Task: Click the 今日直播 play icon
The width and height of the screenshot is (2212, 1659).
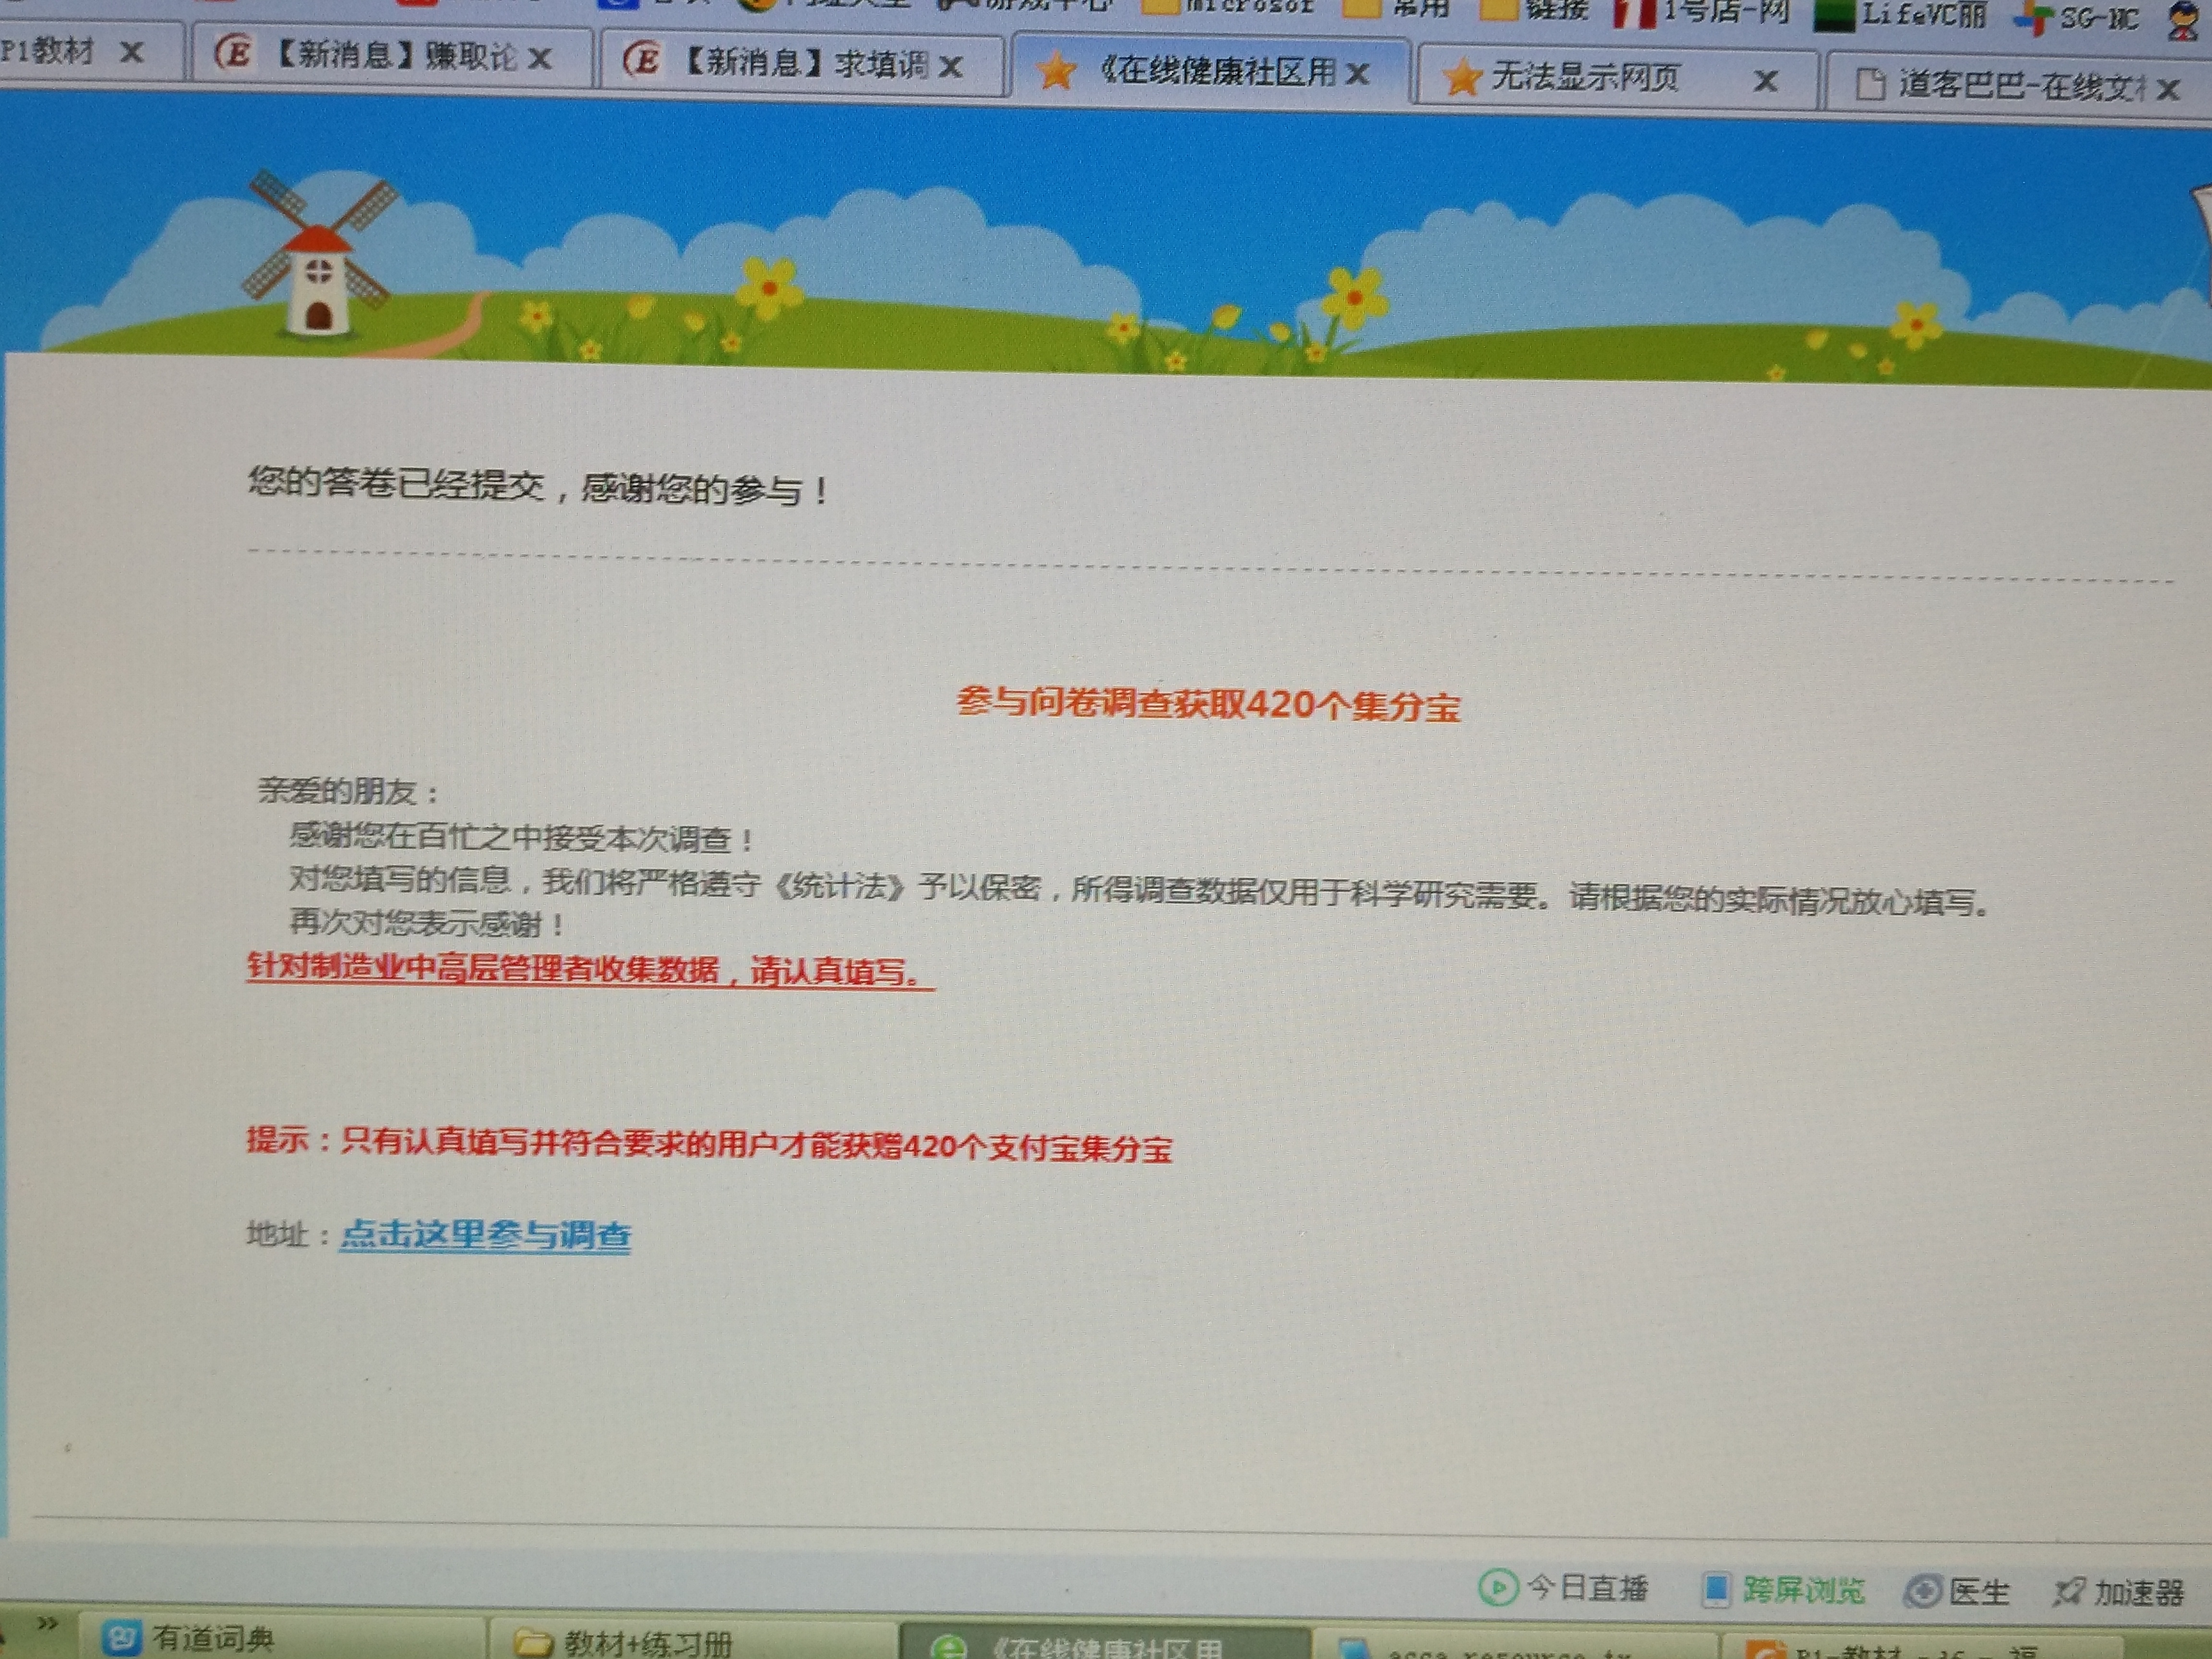Action: click(x=1498, y=1587)
